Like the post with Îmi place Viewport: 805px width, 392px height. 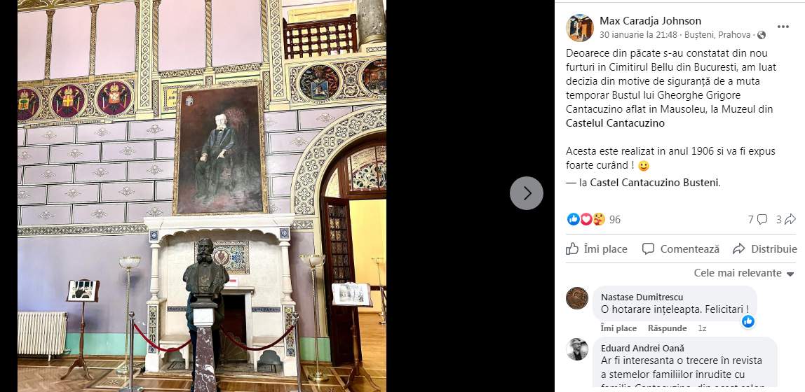click(597, 249)
